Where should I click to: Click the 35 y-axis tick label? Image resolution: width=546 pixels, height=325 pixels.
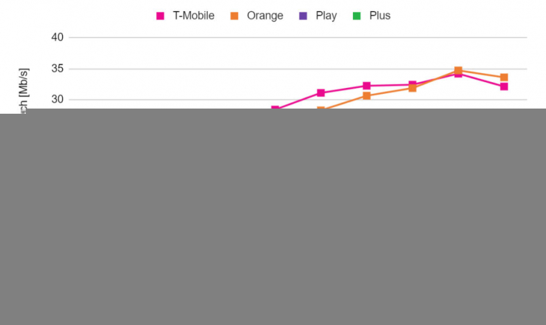click(58, 68)
